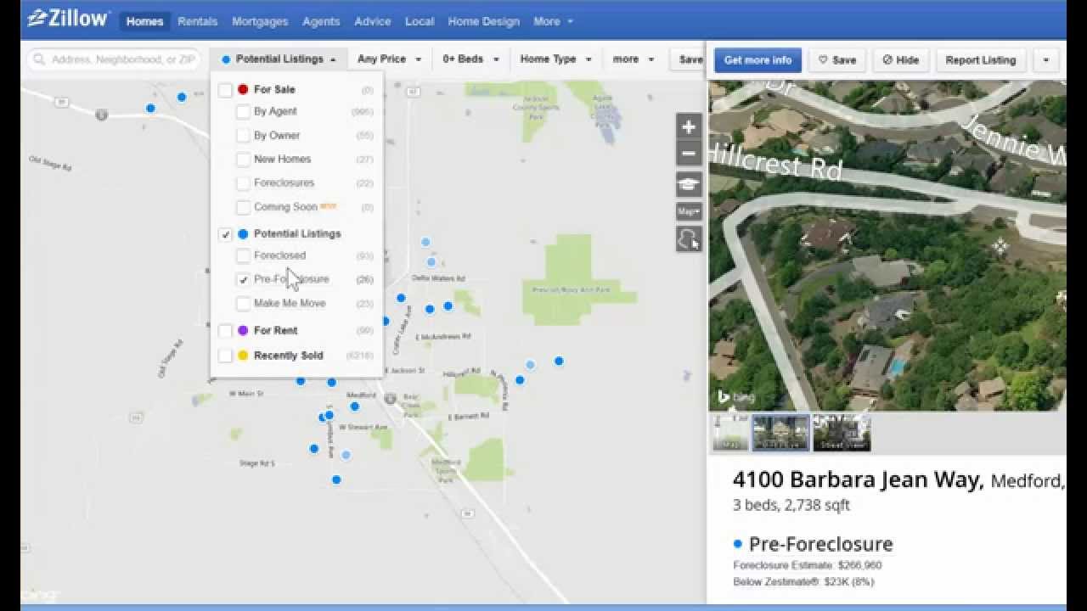Viewport: 1087px width, 611px height.
Task: Uncheck the Potential Listings checkbox
Action: coord(225,233)
